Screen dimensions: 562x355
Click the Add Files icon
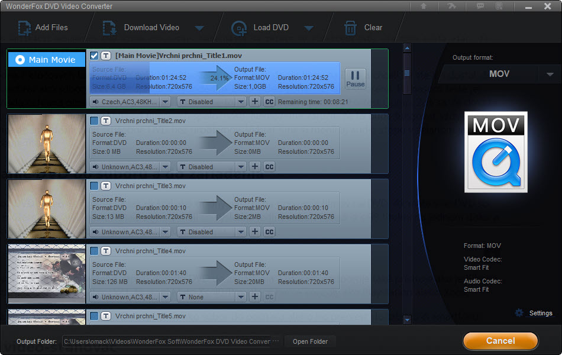click(x=24, y=28)
